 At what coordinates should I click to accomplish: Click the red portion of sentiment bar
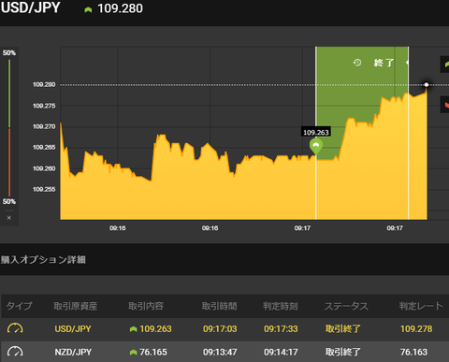[x=9, y=162]
